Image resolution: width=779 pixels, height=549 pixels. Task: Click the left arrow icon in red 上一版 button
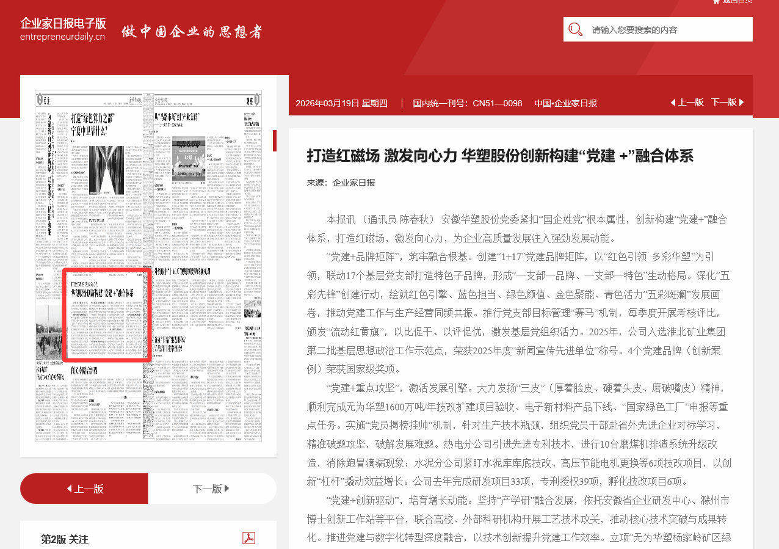point(69,489)
